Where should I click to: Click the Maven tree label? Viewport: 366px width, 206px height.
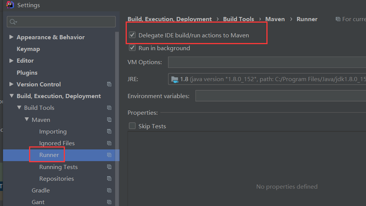coord(41,120)
